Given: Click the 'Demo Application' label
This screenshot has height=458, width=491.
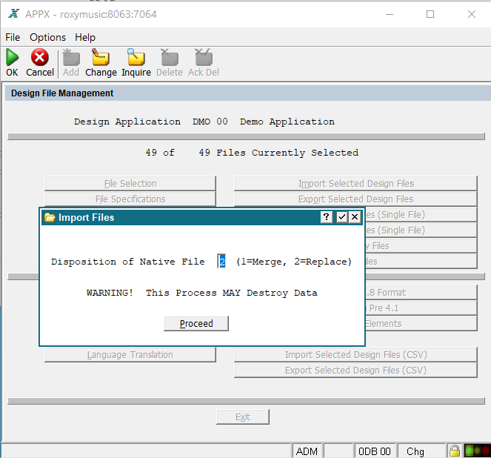Looking at the screenshot, I should (287, 122).
